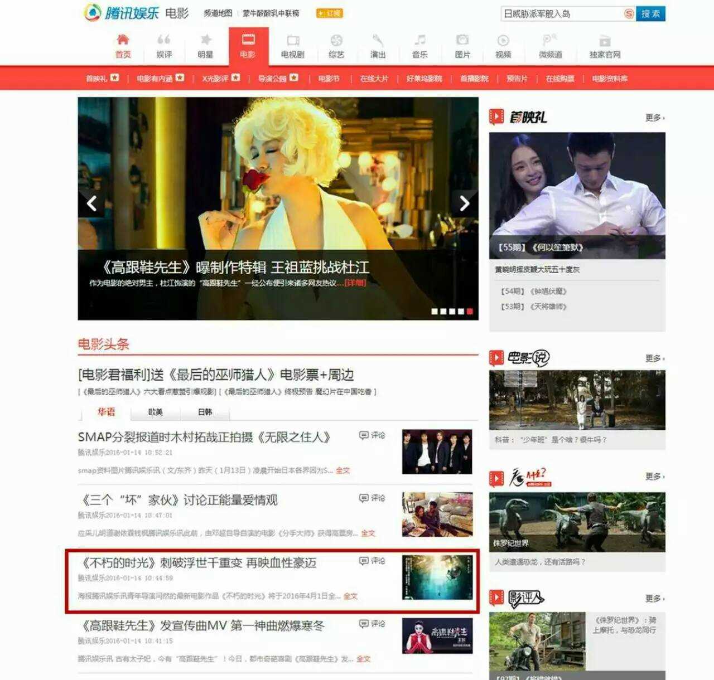Open 评论 icon for 《三个"坏"家伙》 article
This screenshot has width=714, height=680.
[372, 498]
